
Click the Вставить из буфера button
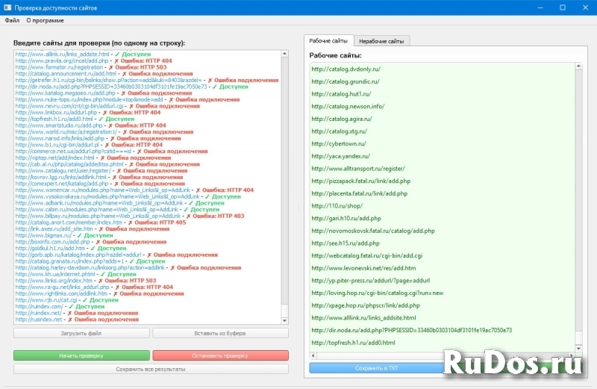pyautogui.click(x=220, y=333)
